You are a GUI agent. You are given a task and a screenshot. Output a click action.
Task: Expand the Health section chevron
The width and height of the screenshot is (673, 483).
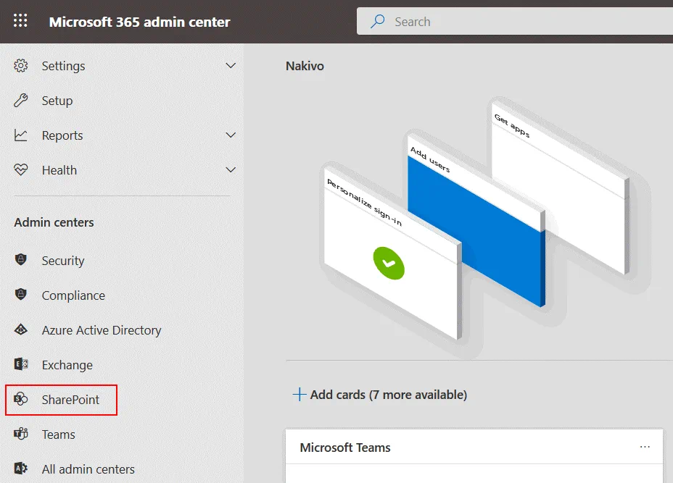231,170
